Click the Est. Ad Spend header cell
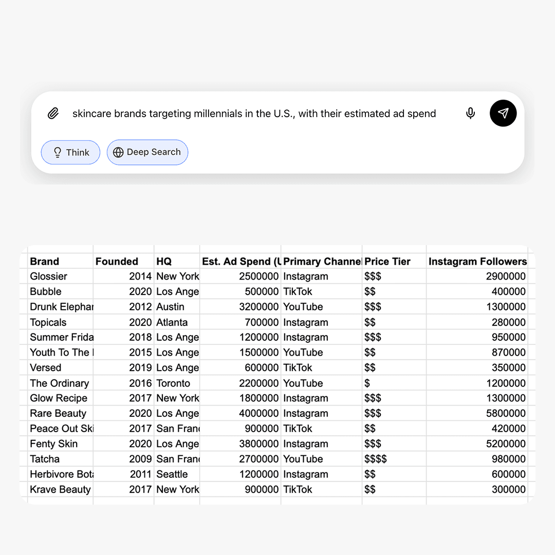Viewport: 555px width, 555px height. (240, 262)
